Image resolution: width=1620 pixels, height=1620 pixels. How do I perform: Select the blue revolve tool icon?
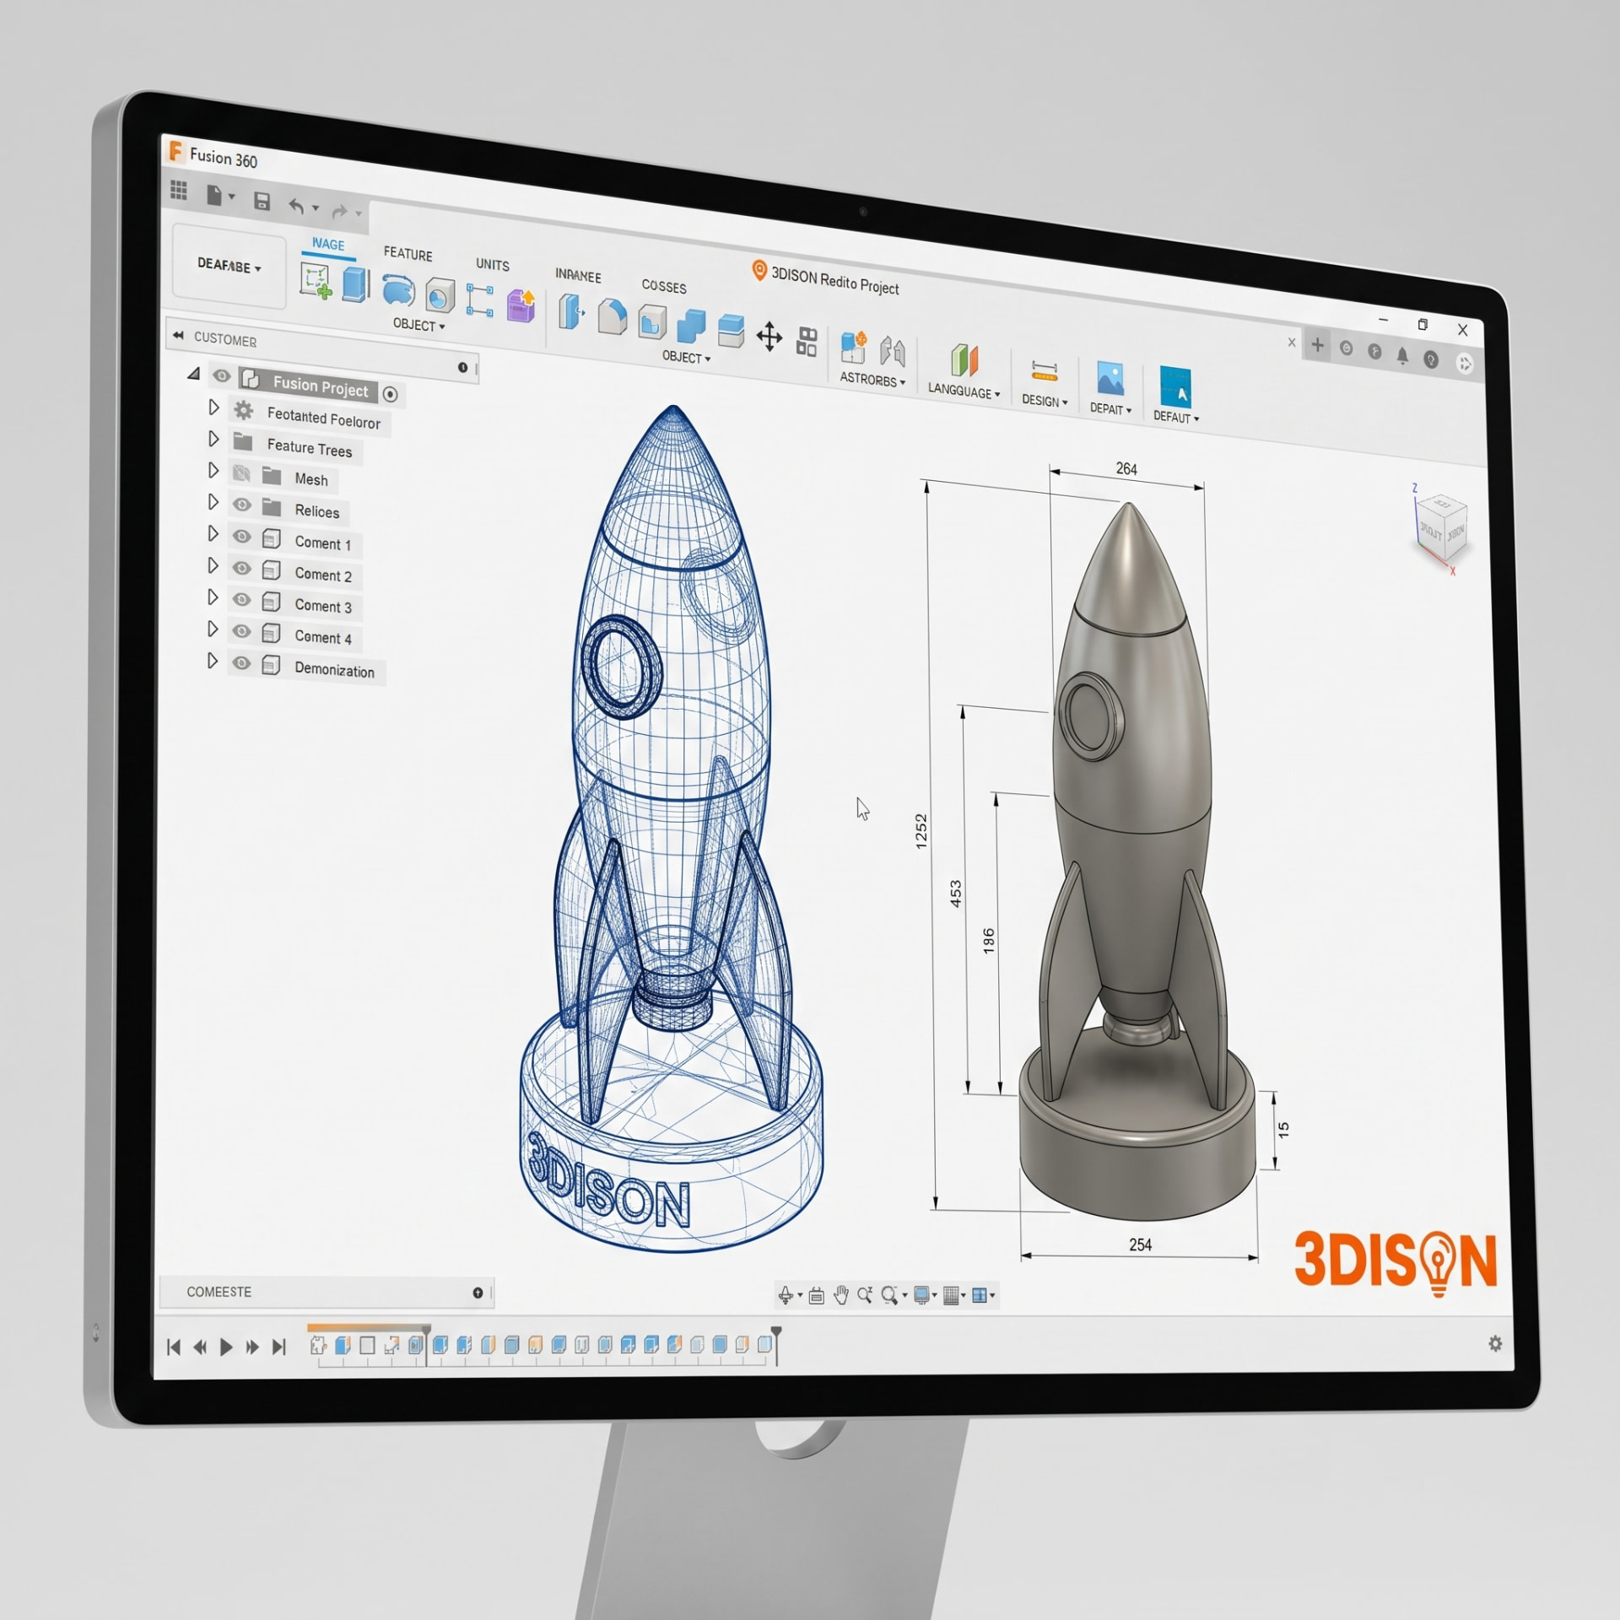click(x=398, y=291)
